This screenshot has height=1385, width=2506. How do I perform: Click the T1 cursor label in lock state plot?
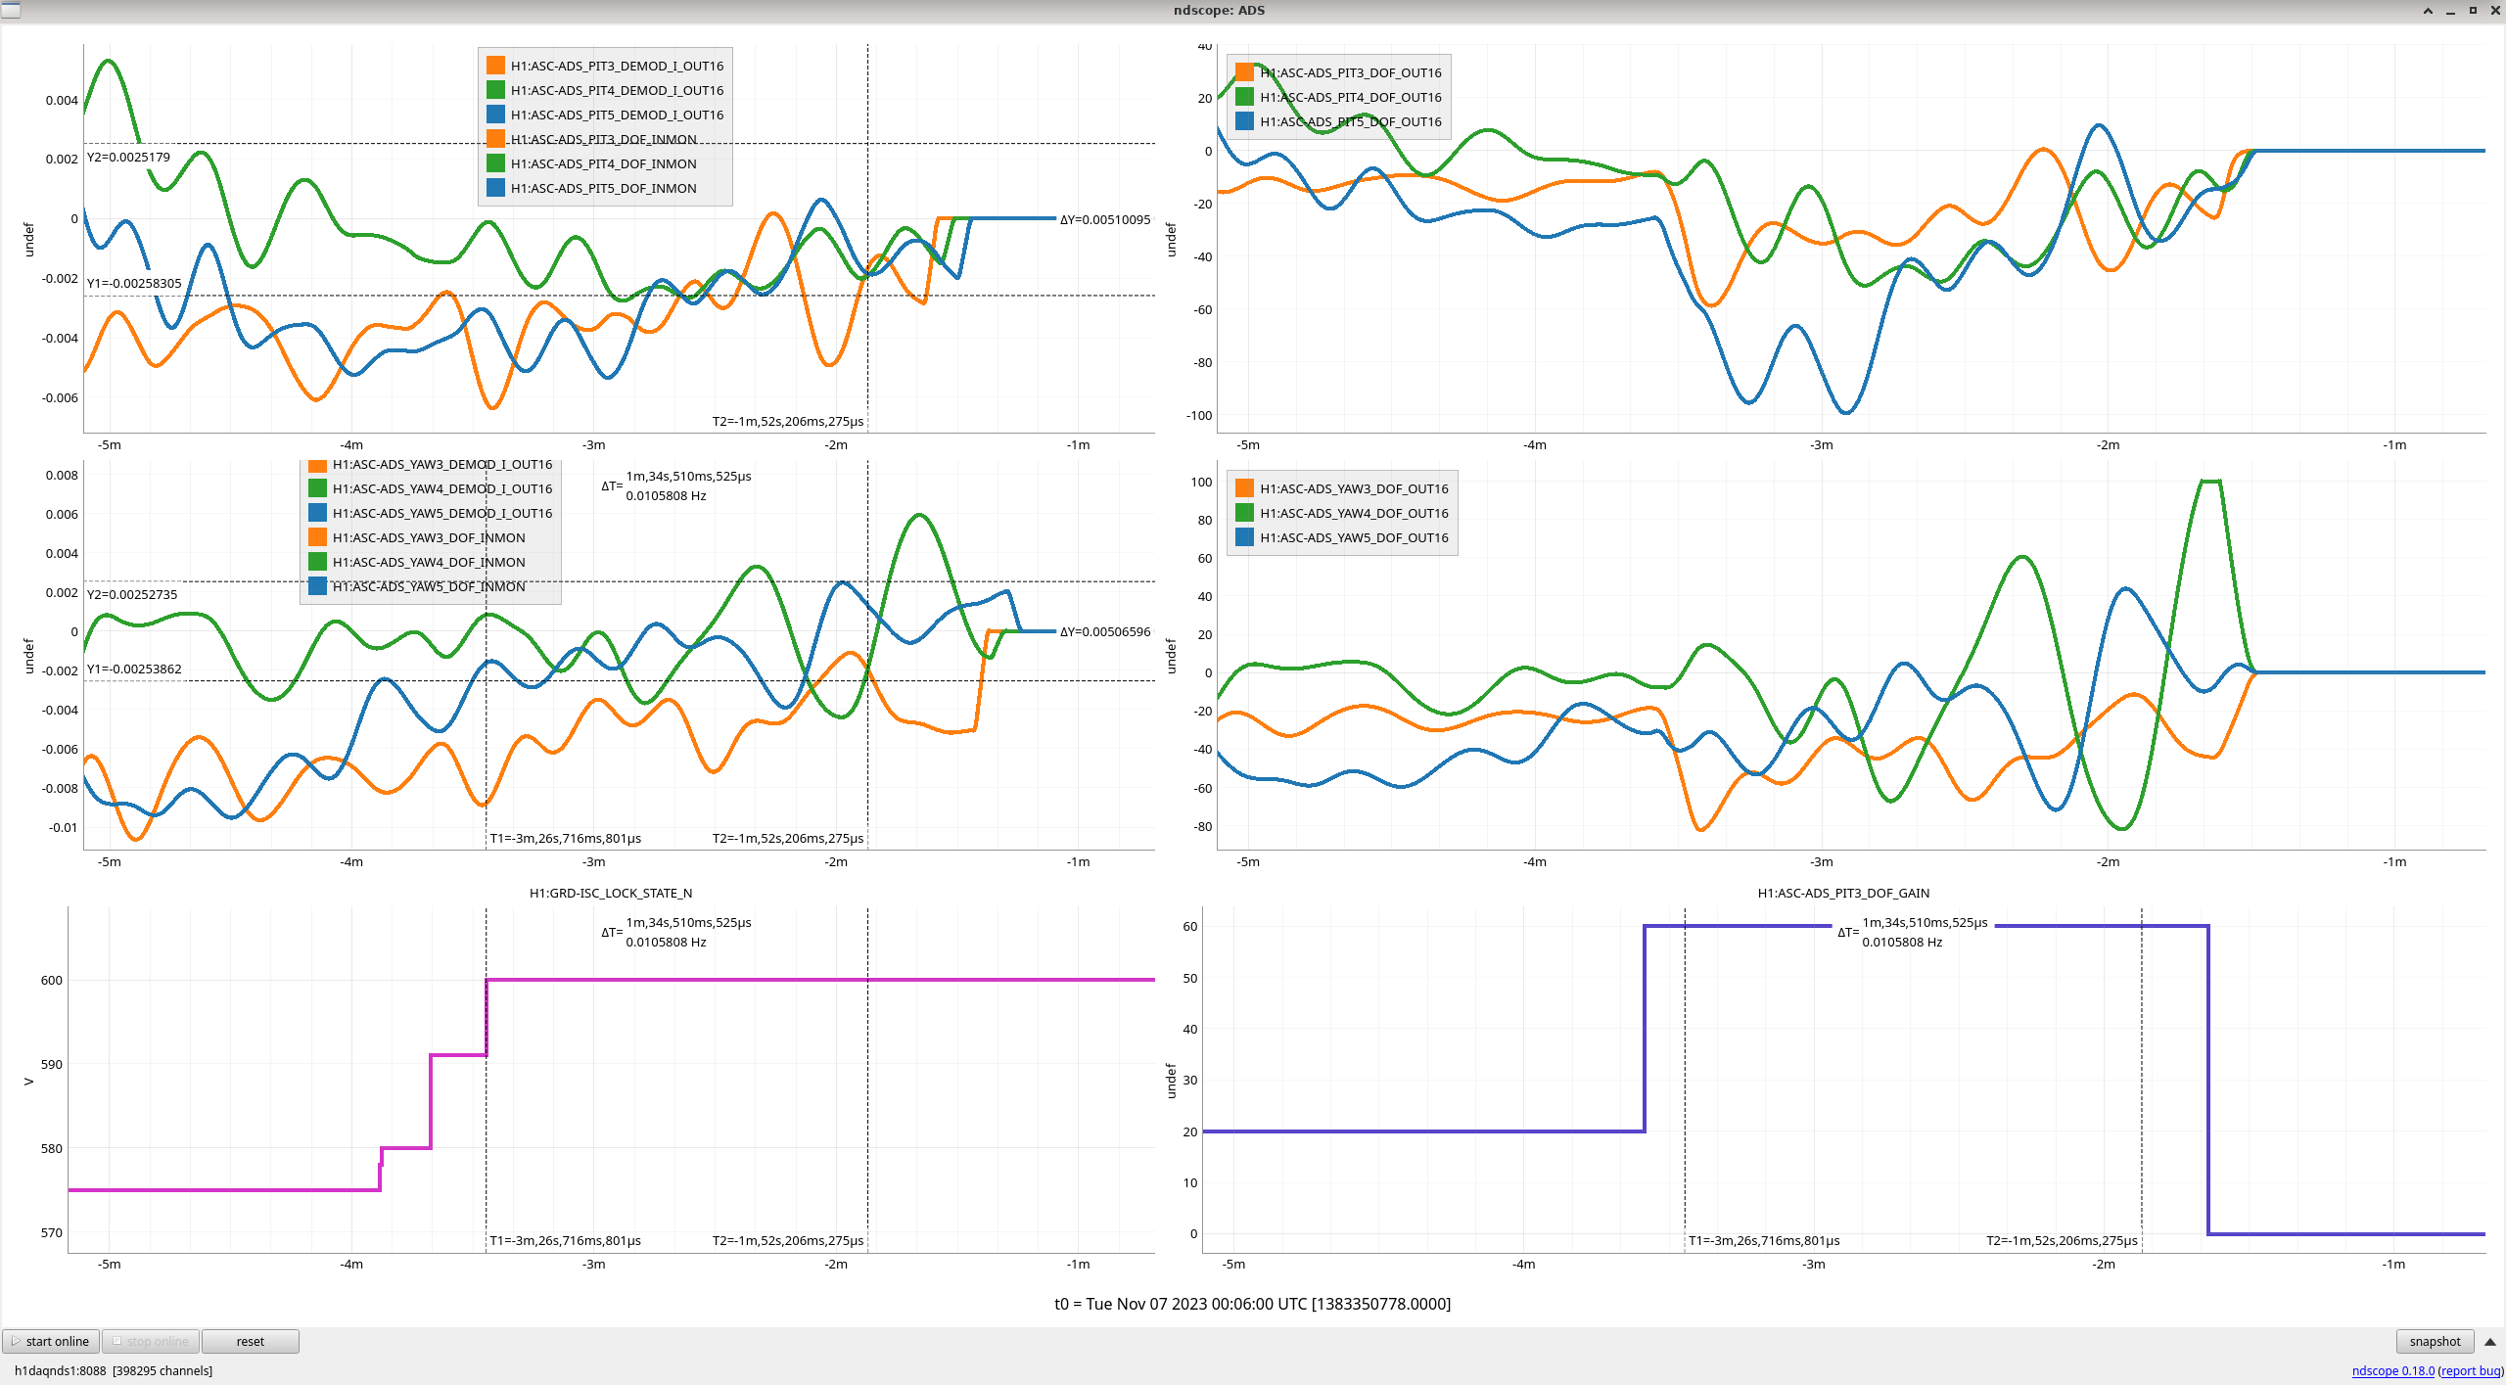point(566,1240)
